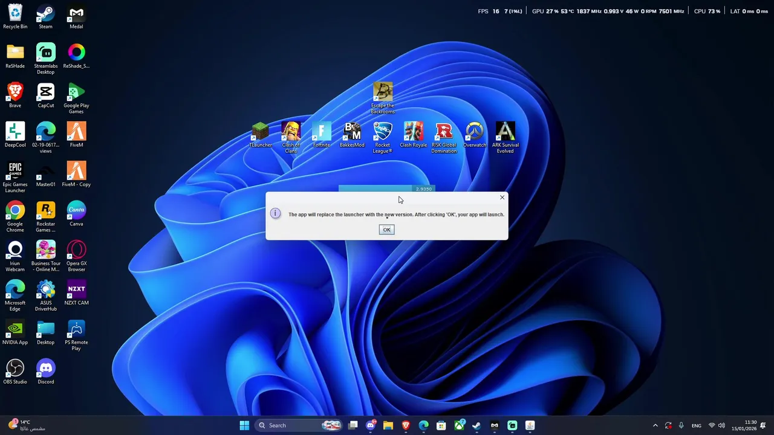Viewport: 774px width, 435px height.
Task: Select the Opera GX Browser icon
Action: (x=76, y=256)
